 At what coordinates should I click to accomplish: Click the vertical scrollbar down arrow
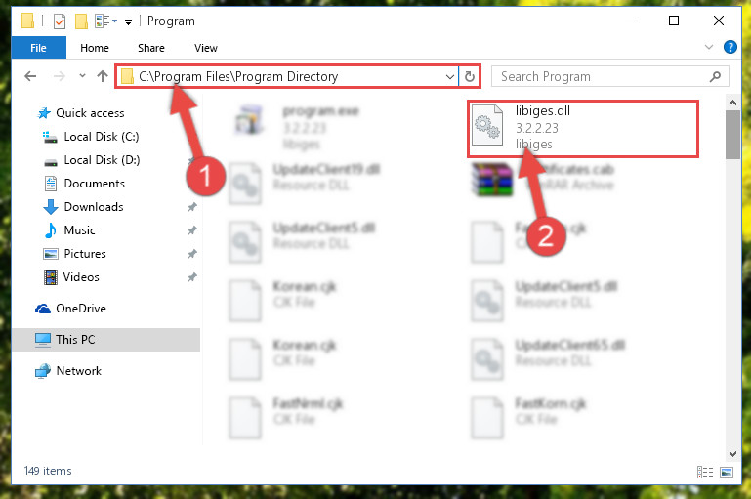732,453
